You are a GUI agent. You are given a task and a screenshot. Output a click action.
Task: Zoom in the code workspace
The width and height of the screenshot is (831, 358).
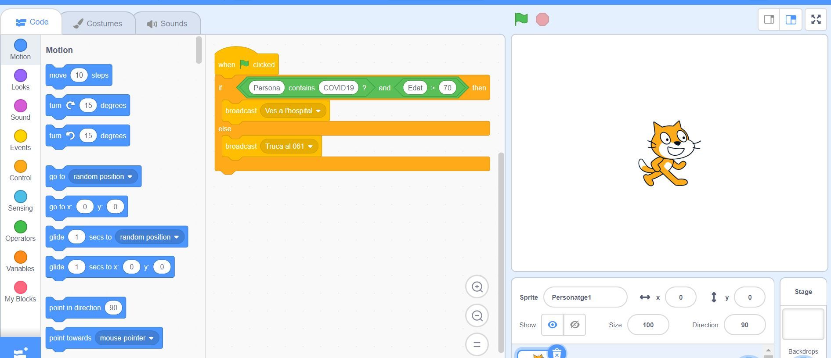coord(477,287)
